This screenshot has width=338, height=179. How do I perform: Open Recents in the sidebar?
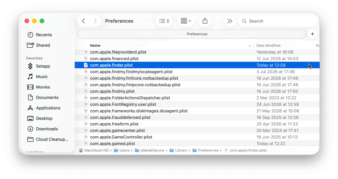44,35
